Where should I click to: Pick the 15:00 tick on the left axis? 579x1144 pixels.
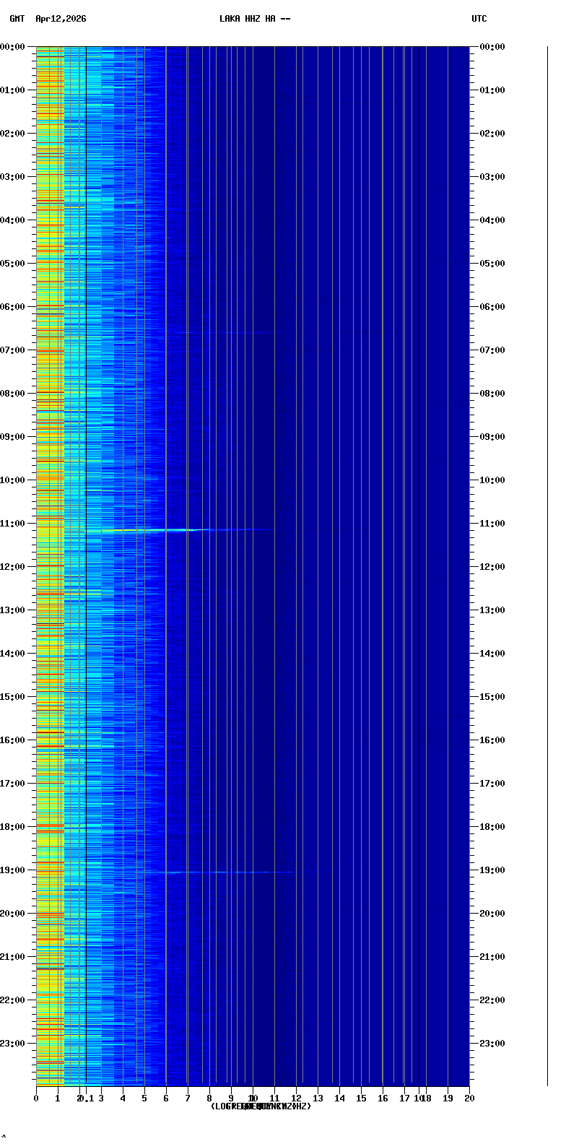[12, 697]
